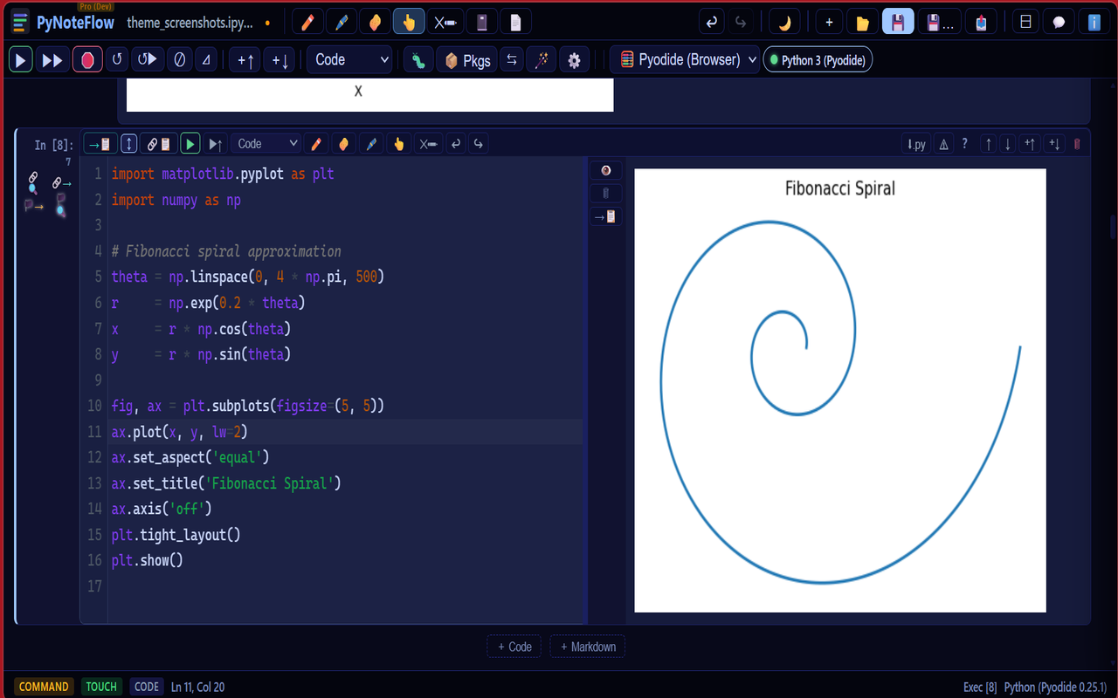Open the chat speech bubble icon

click(x=1059, y=22)
